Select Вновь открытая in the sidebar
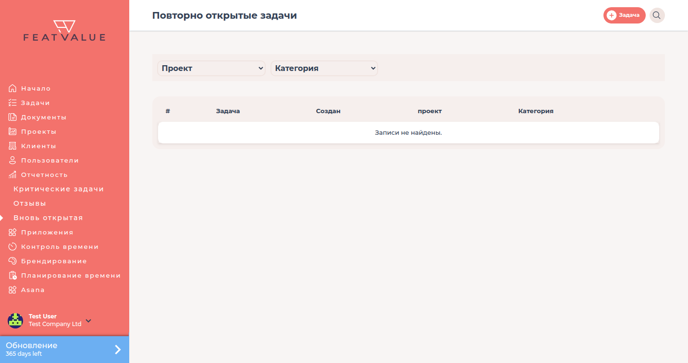688x363 pixels. pyautogui.click(x=48, y=218)
